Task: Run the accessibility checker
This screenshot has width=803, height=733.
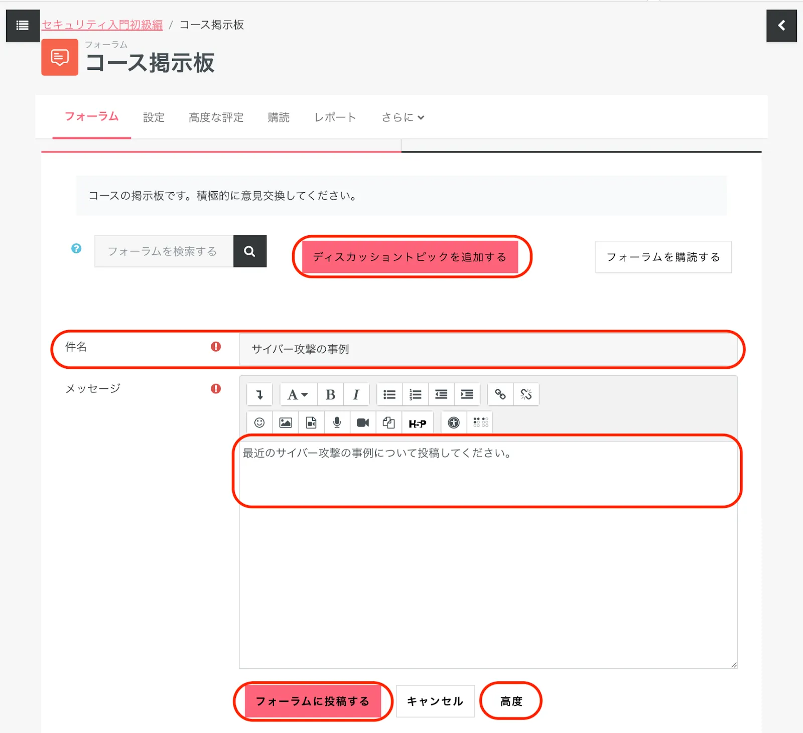Action: pyautogui.click(x=454, y=423)
